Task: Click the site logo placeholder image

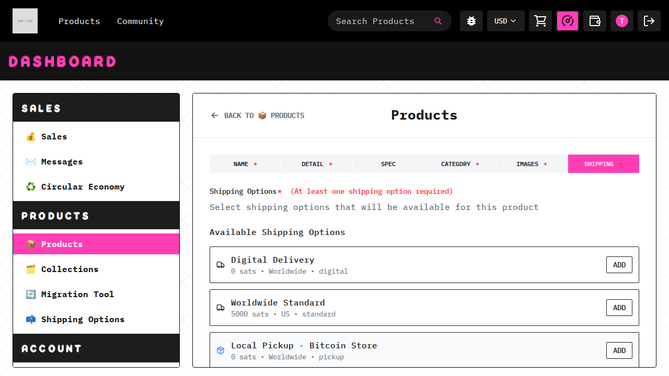Action: coord(25,21)
